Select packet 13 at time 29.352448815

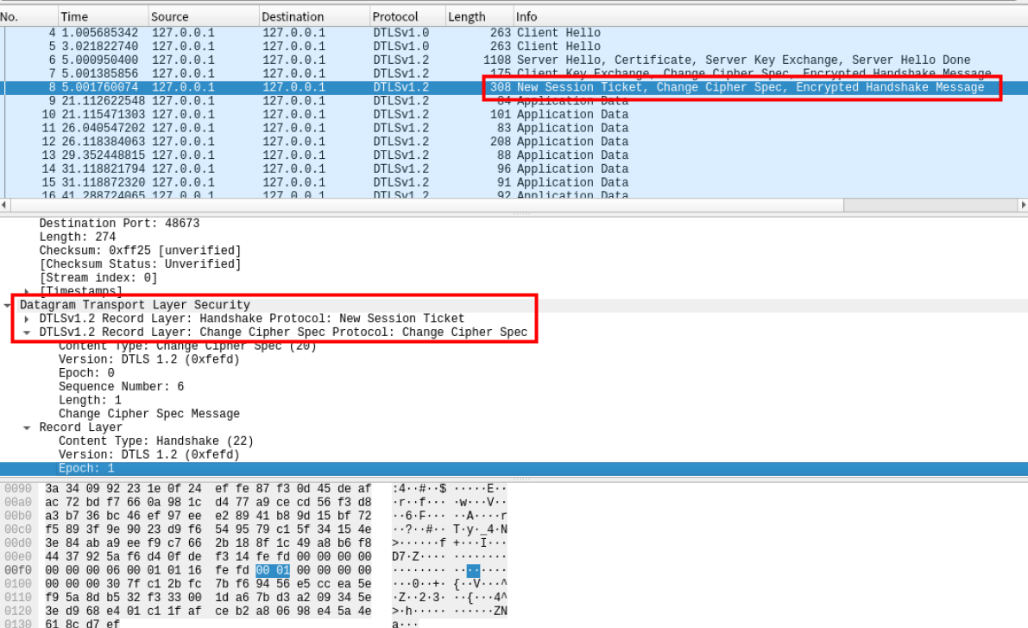click(x=514, y=155)
